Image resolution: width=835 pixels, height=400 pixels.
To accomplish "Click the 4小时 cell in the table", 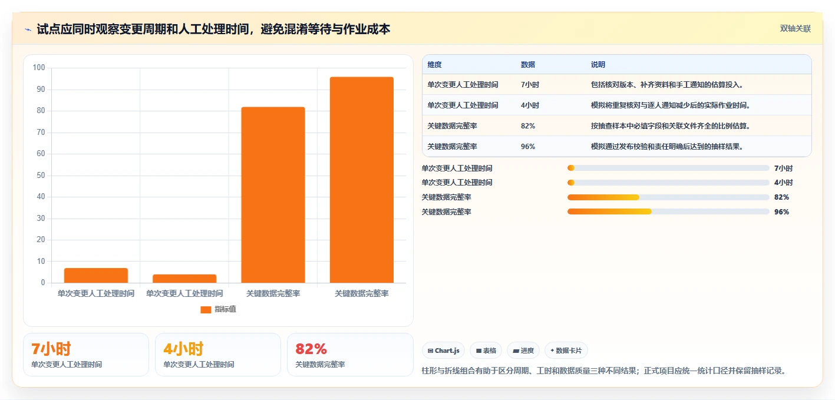I will click(x=530, y=105).
